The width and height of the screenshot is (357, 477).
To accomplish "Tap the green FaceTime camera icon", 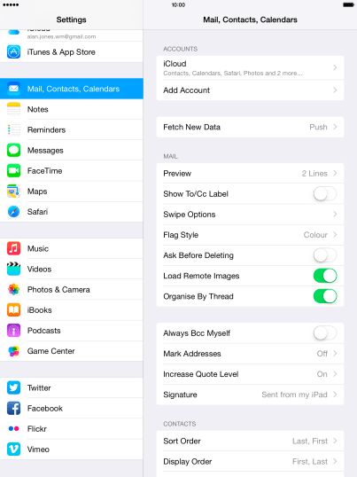I will [x=13, y=170].
